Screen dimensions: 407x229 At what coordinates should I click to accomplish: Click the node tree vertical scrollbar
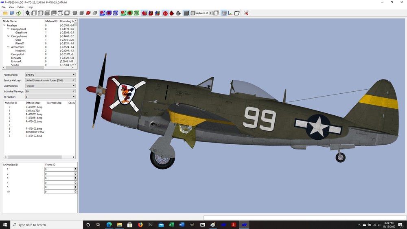click(x=76, y=42)
